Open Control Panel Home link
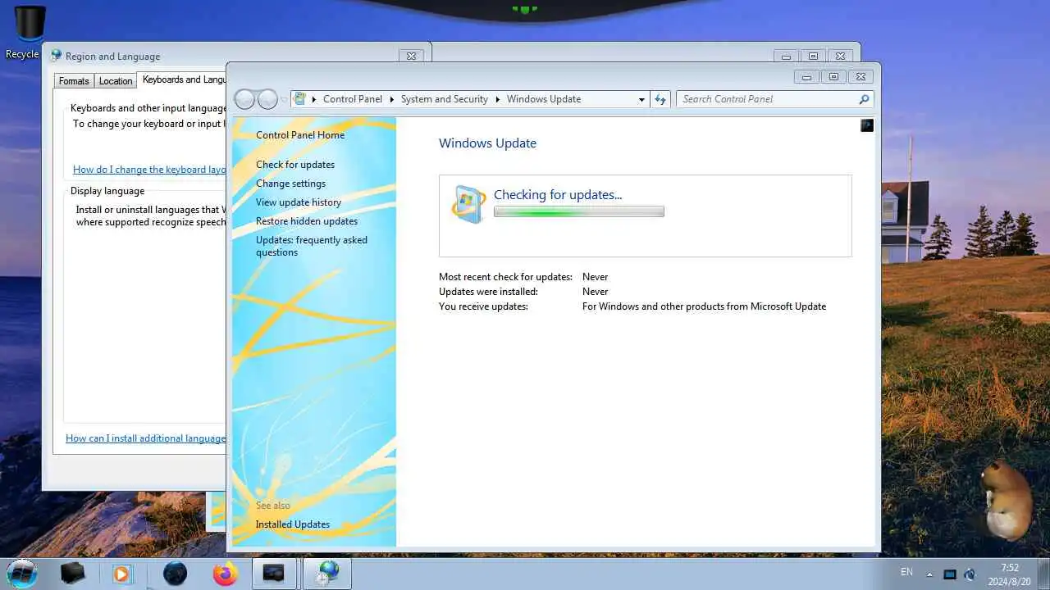Image resolution: width=1050 pixels, height=590 pixels. [300, 135]
